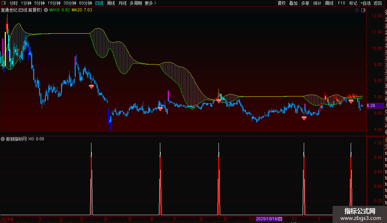
Task: Open F10 company info
Action: tap(341, 3)
